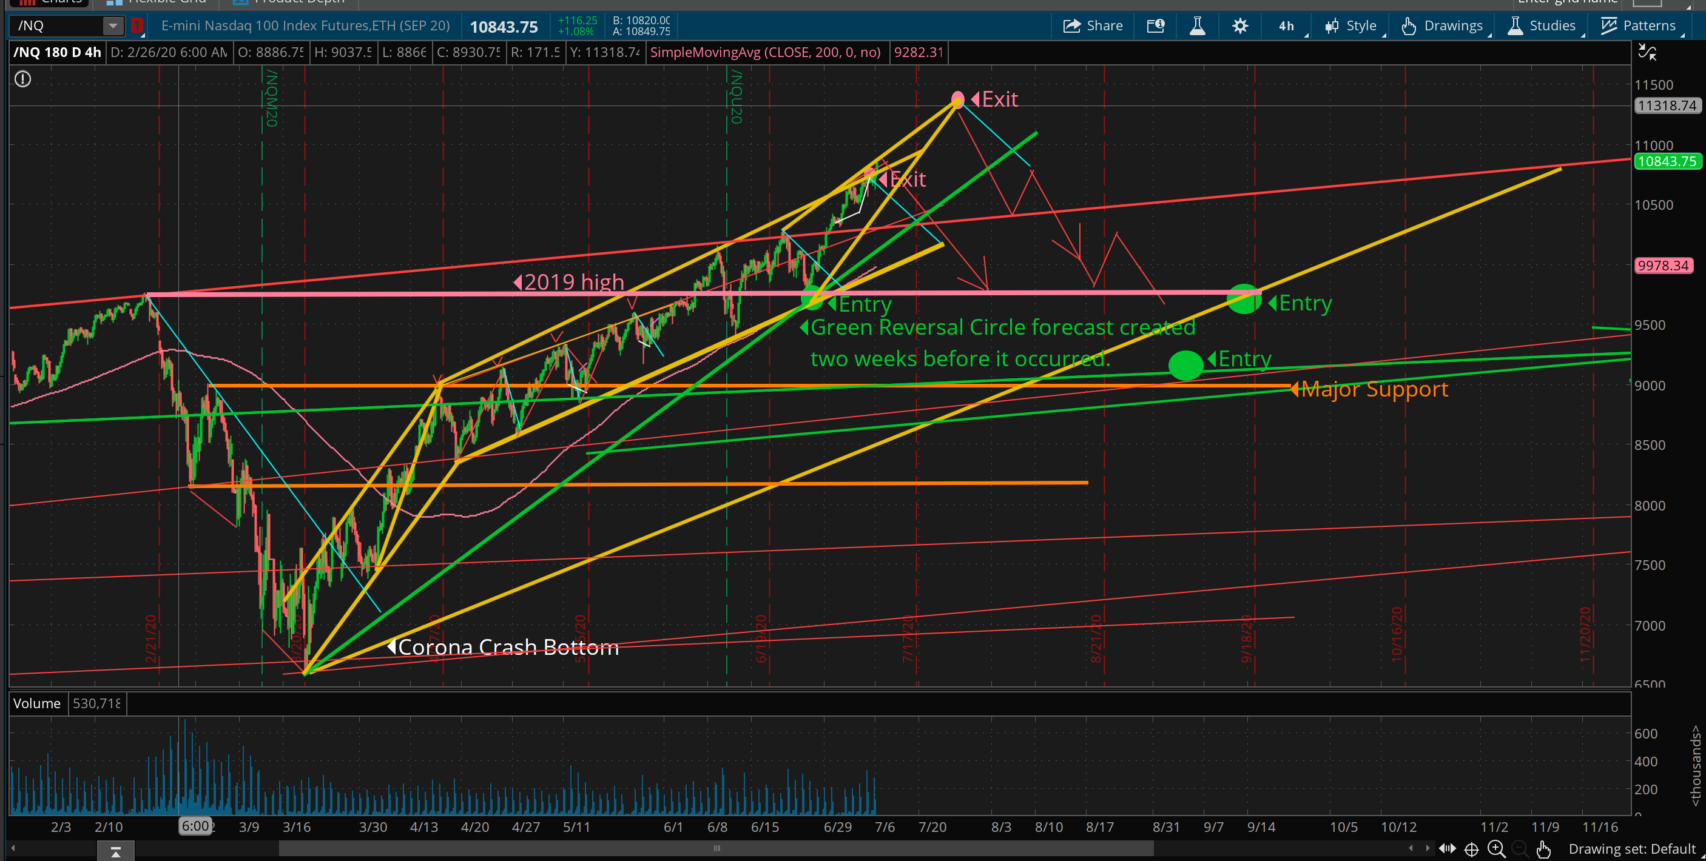Screen dimensions: 1706x861
Task: Select the pointing hand drawing tool
Action: 1544,849
